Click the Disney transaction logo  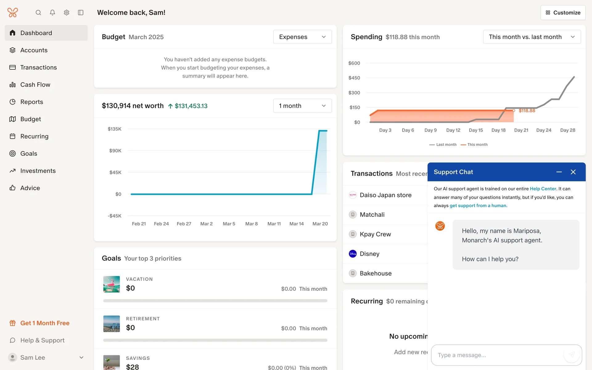(353, 254)
